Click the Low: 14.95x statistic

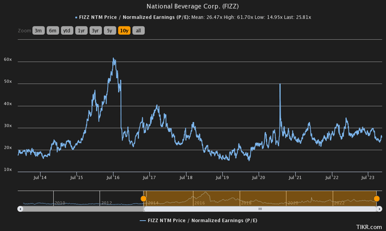pos(268,17)
